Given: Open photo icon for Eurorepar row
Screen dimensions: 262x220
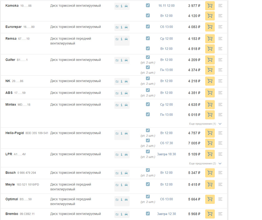Looking at the screenshot, I should pos(117,27).
